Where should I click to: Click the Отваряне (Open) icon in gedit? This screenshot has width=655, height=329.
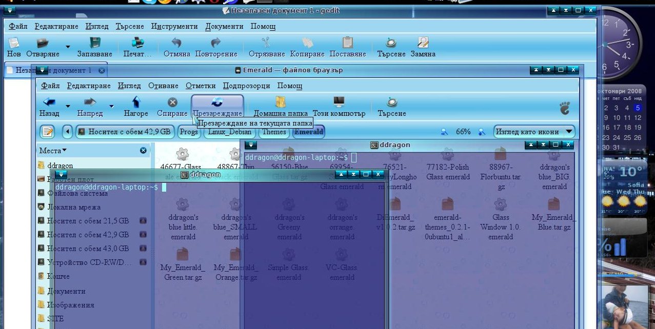(43, 43)
